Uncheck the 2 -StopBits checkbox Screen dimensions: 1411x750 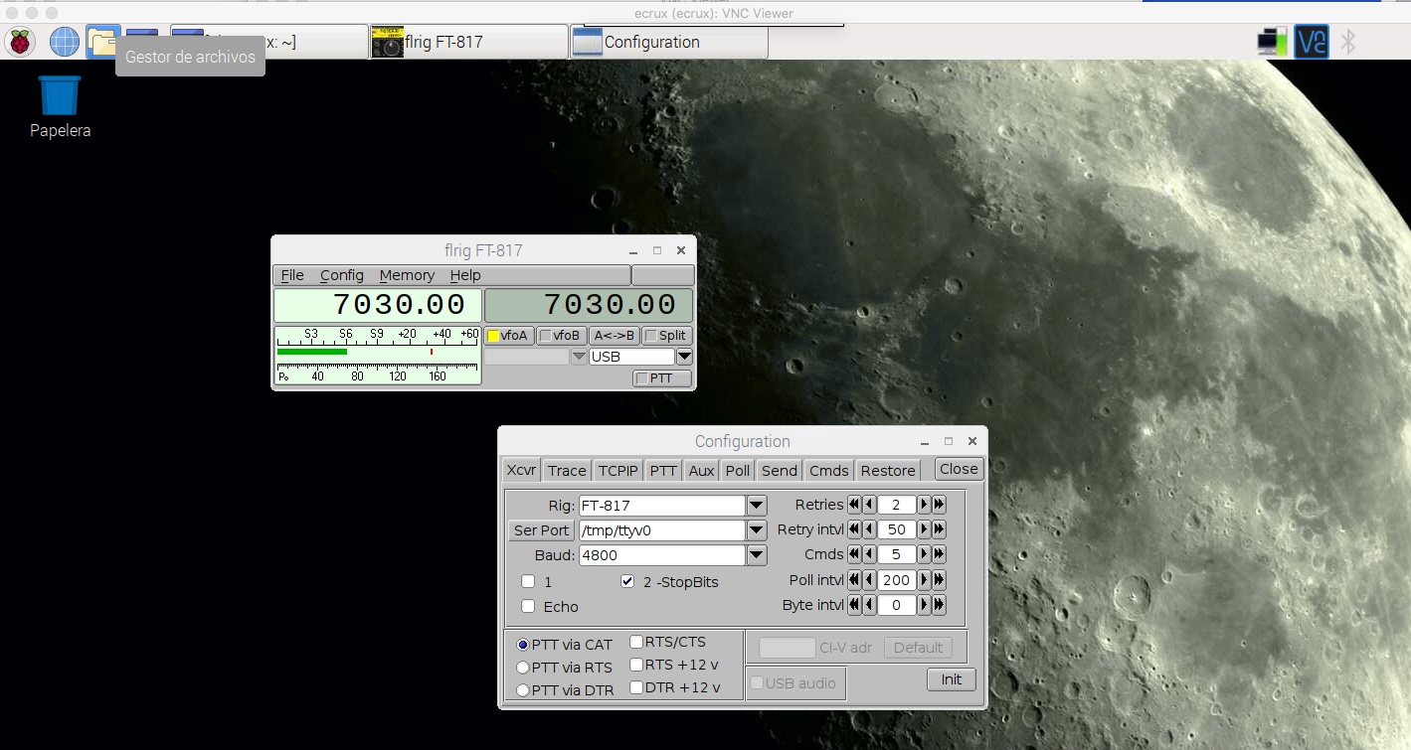[x=627, y=581]
